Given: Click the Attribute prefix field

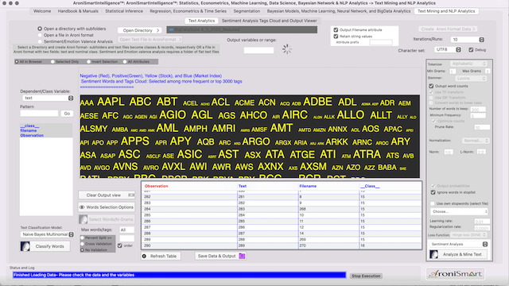Looking at the screenshot, I should [x=381, y=42].
